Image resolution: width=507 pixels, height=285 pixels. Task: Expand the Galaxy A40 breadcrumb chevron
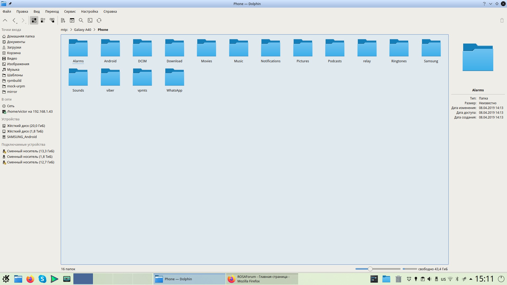(x=94, y=30)
